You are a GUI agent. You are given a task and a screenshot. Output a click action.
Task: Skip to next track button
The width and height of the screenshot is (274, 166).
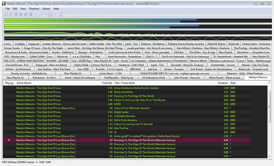(26, 15)
